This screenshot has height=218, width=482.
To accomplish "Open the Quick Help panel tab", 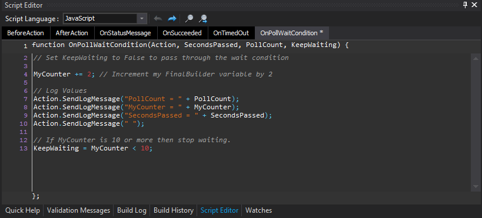I will [22, 210].
